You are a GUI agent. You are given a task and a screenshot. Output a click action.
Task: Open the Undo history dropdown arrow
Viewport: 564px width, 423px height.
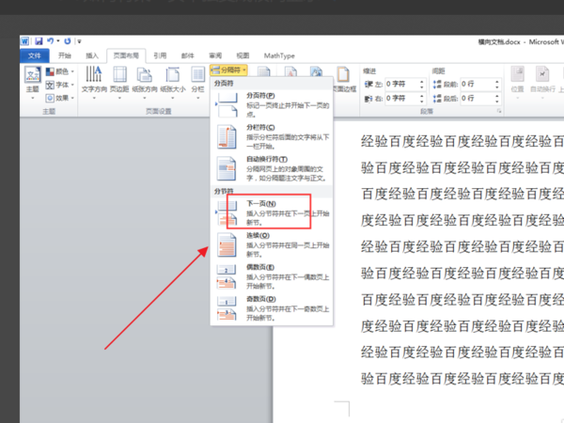point(58,41)
